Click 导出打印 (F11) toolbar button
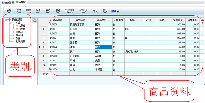 tap(83, 11)
